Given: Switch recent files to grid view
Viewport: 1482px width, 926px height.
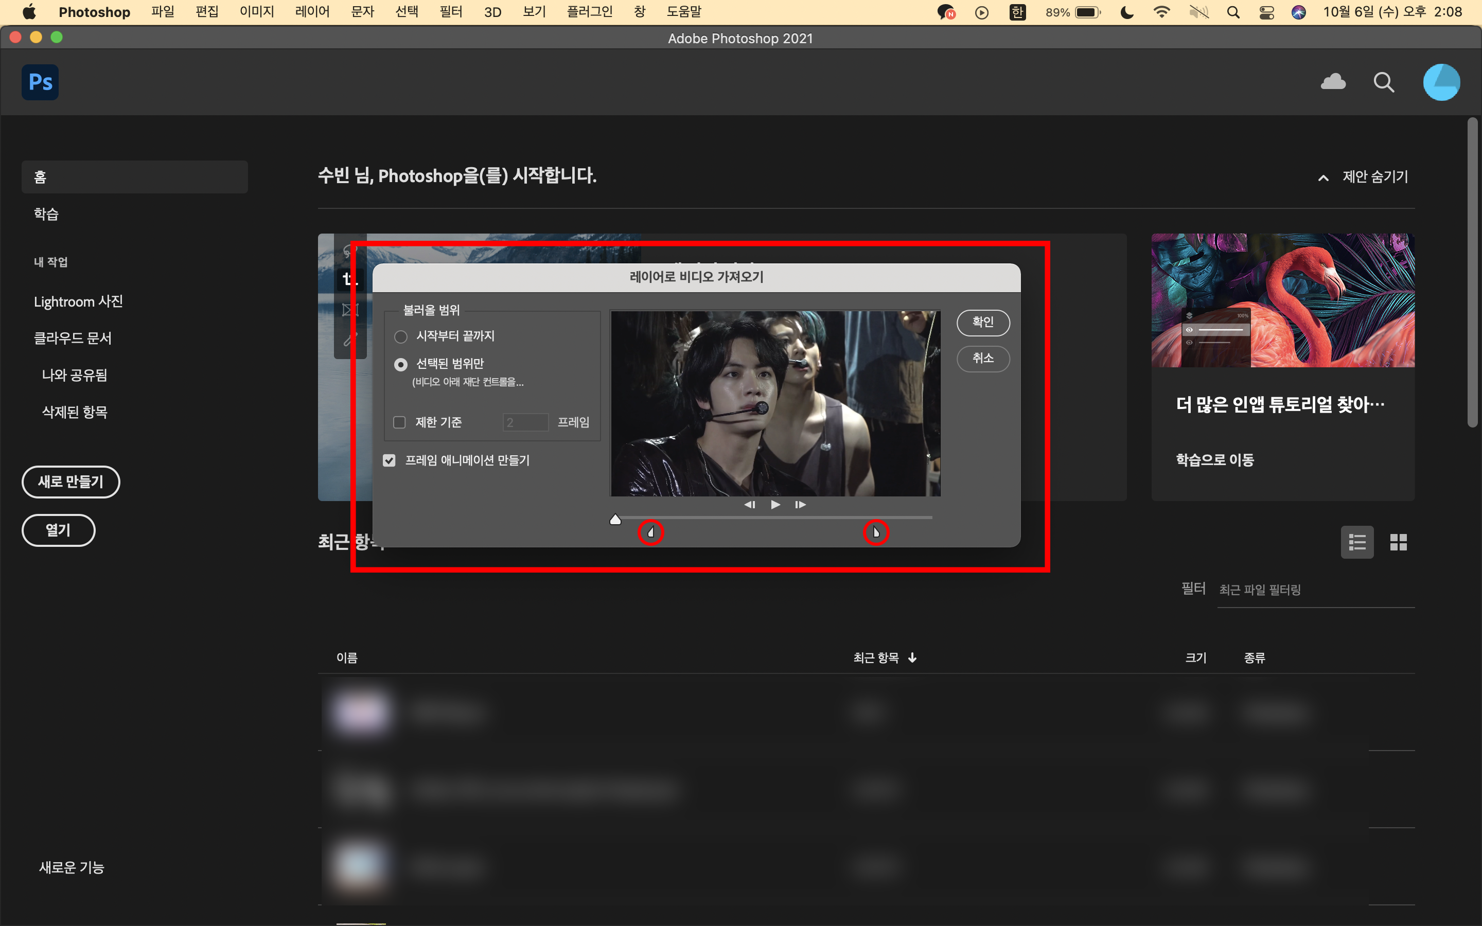Looking at the screenshot, I should tap(1398, 542).
